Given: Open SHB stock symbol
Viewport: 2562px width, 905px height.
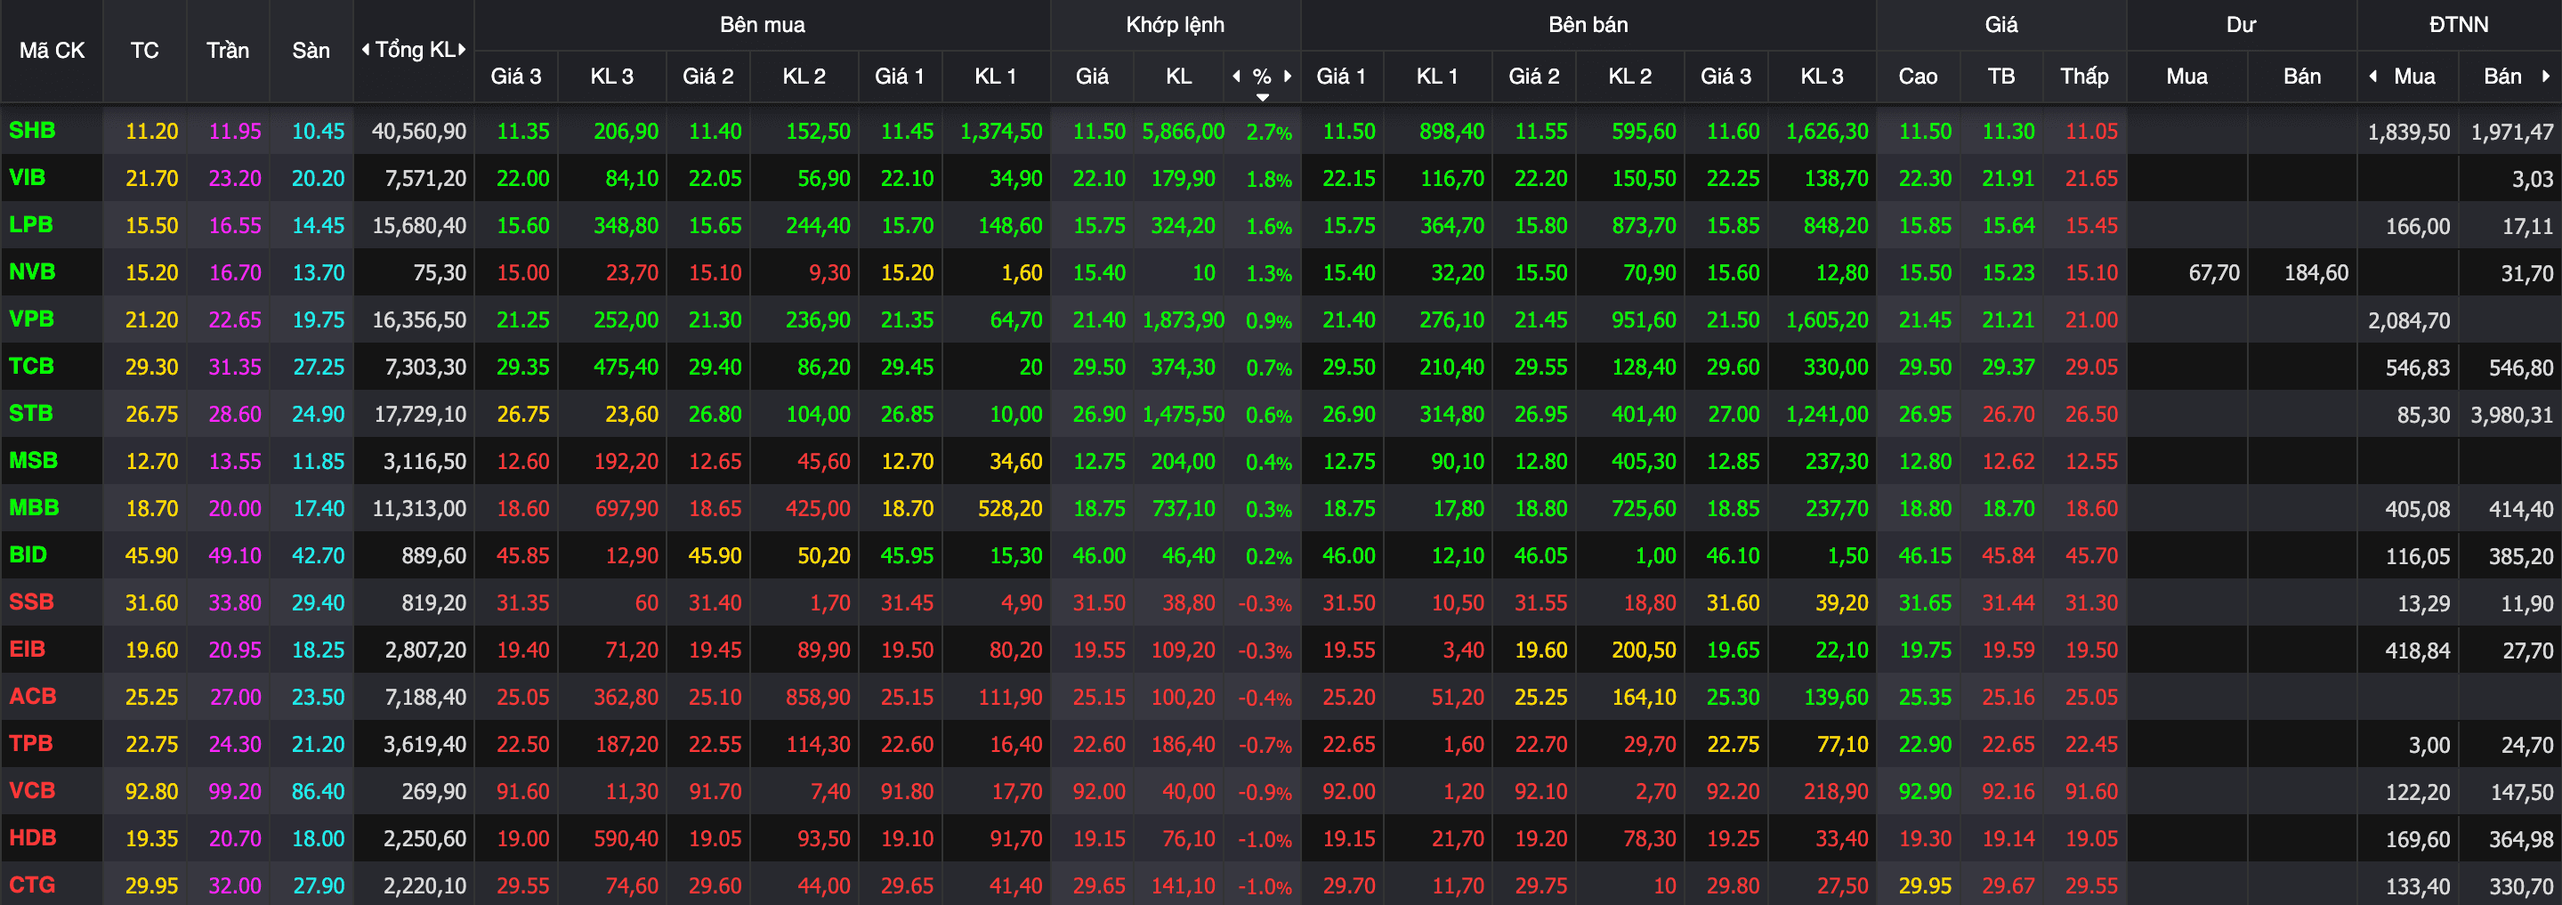Looking at the screenshot, I should pyautogui.click(x=32, y=130).
